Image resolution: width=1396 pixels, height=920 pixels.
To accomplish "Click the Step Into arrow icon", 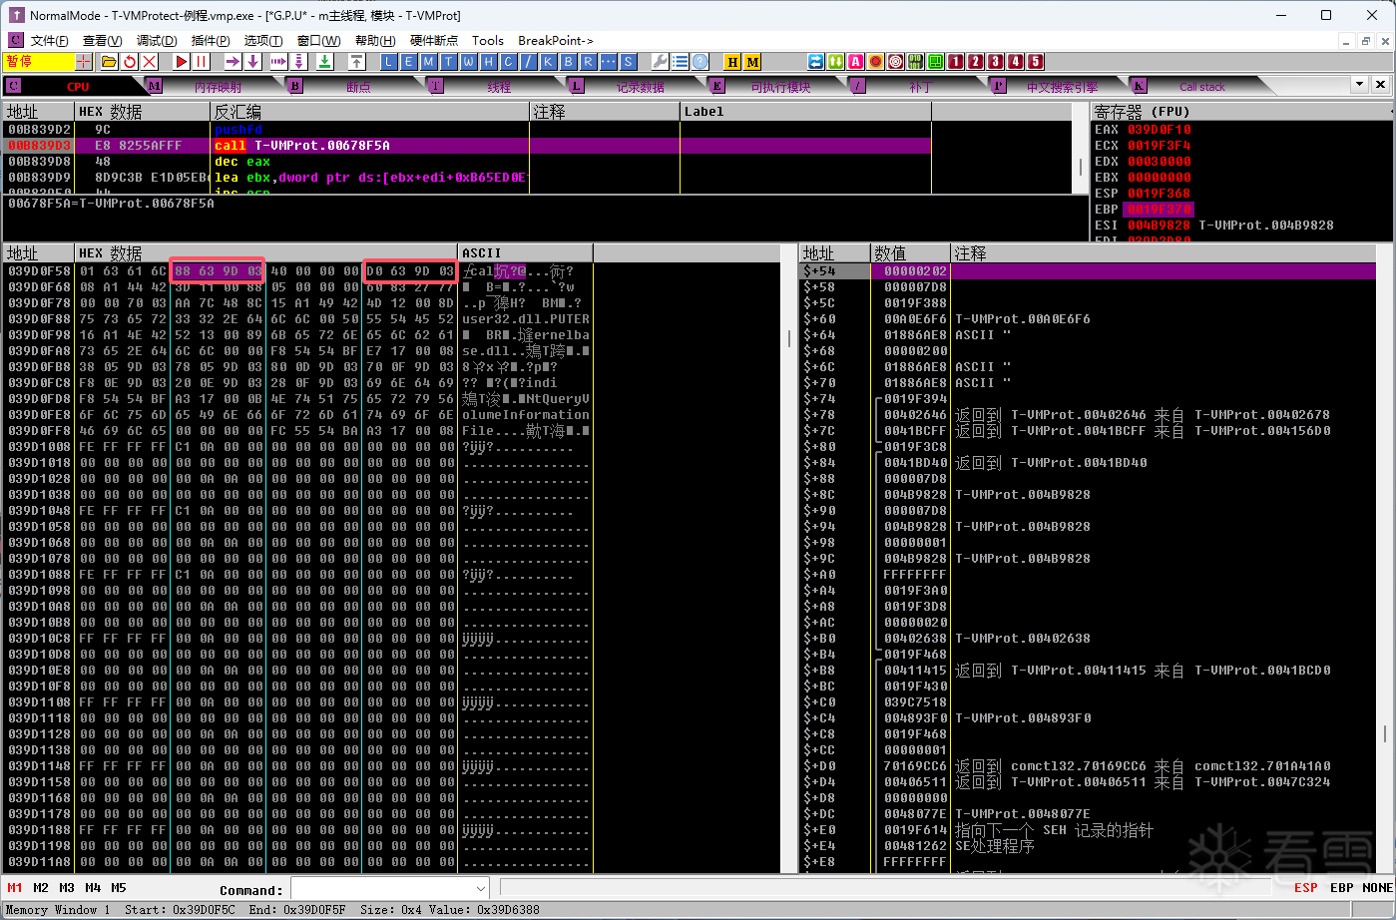I will coord(233,62).
